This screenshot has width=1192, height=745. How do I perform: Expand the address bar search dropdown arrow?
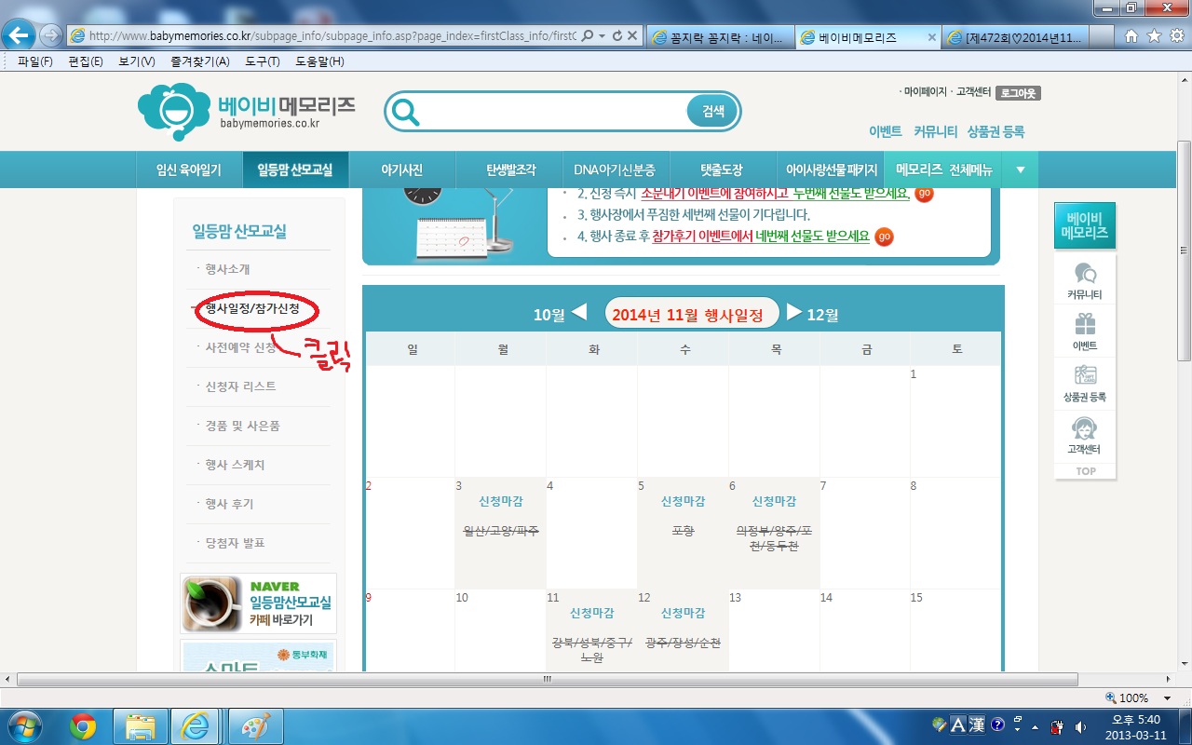click(x=603, y=35)
